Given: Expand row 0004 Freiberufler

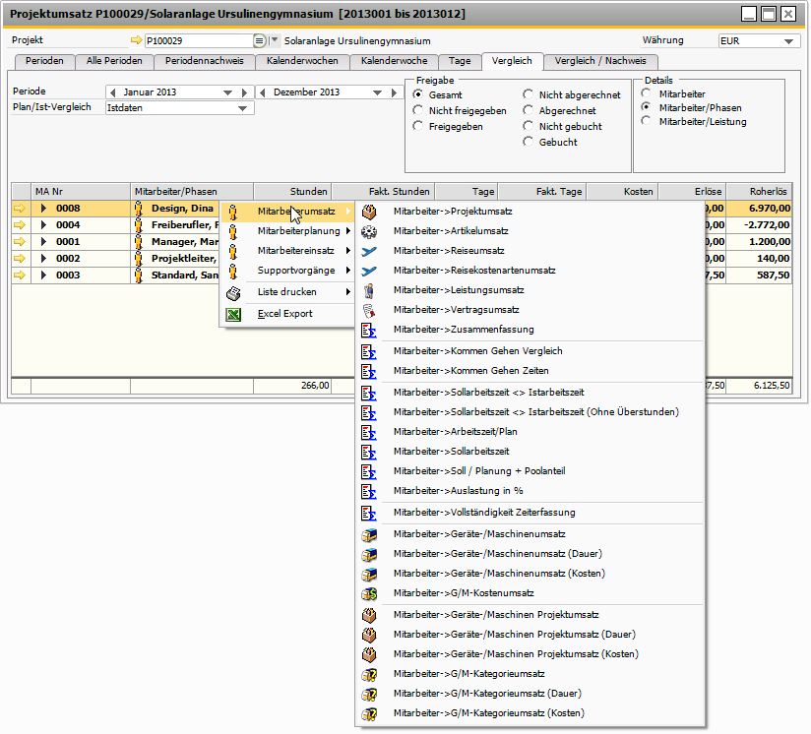Looking at the screenshot, I should pos(43,225).
